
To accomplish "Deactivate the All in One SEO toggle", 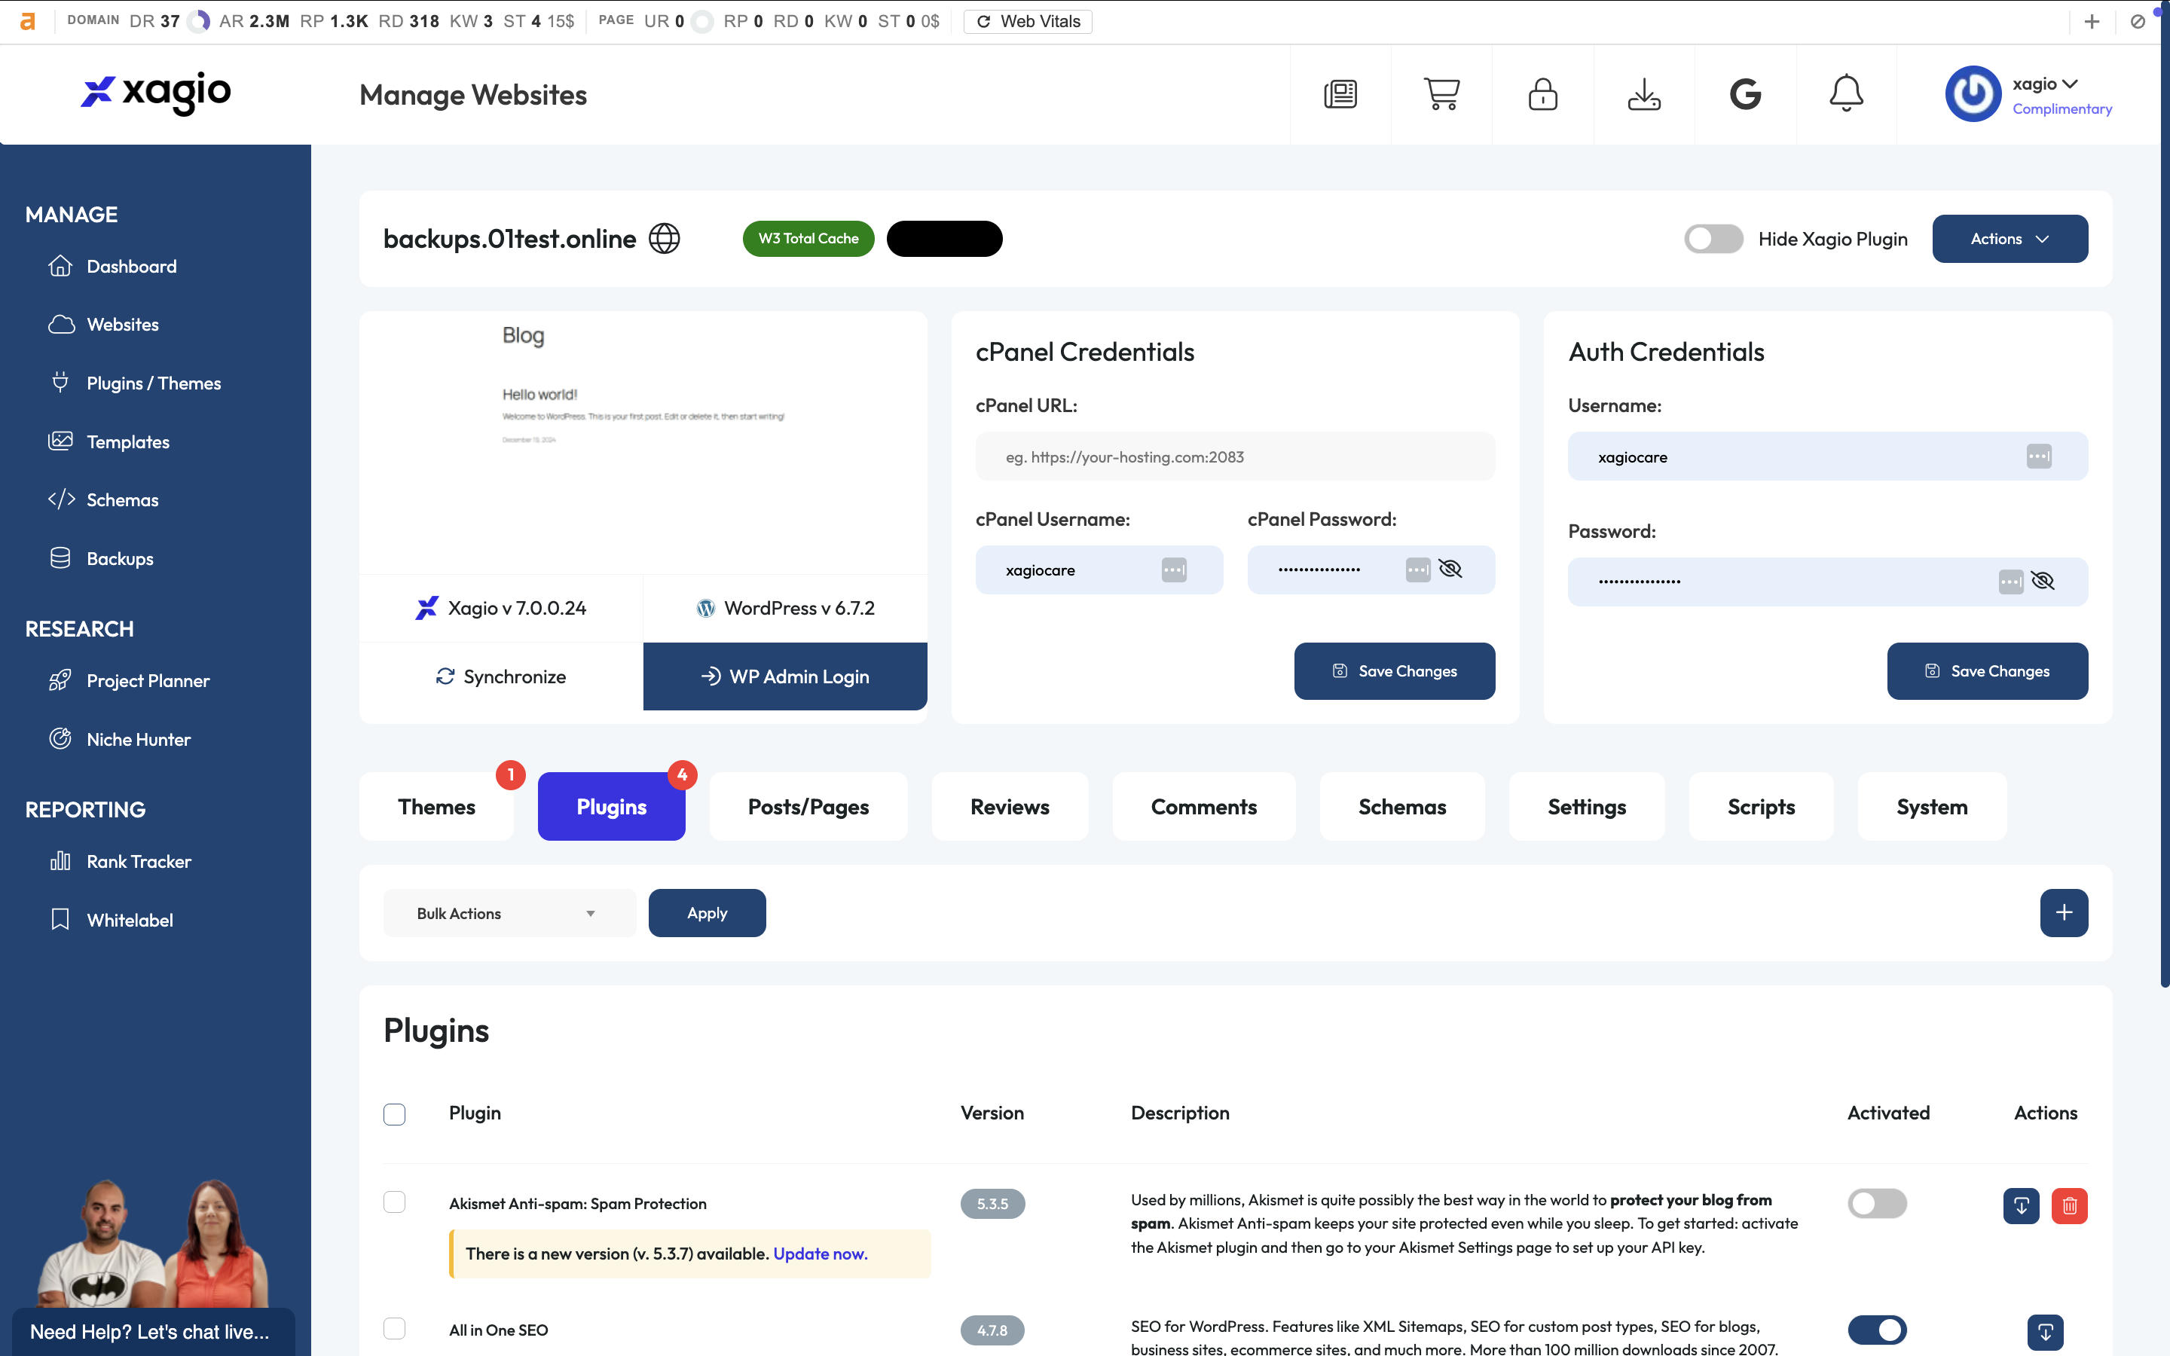I will (x=1877, y=1329).
